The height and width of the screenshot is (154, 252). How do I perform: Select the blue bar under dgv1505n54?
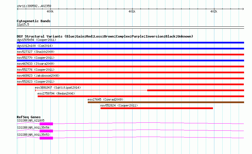tap(130, 43)
